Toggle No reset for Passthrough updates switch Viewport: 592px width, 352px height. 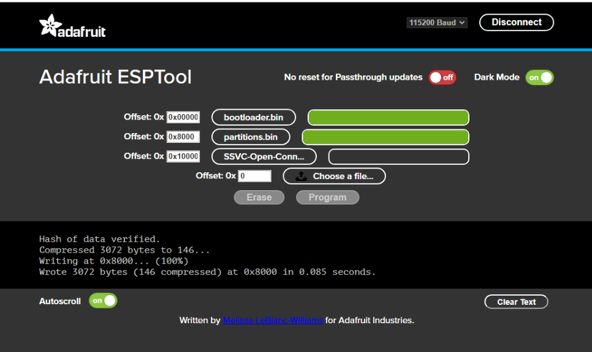[x=442, y=78]
